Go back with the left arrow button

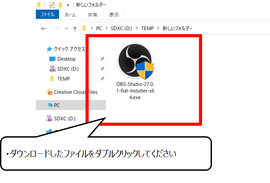pyautogui.click(x=43, y=29)
